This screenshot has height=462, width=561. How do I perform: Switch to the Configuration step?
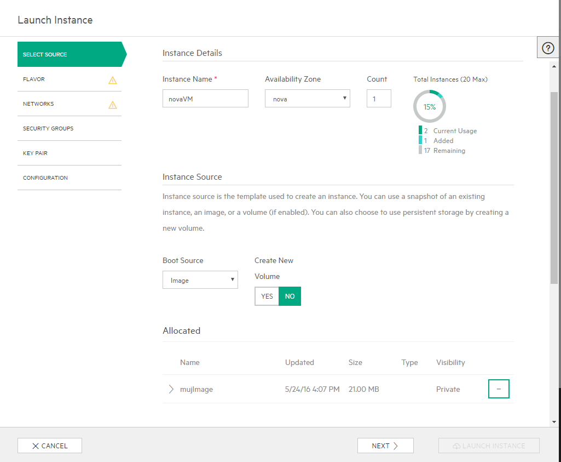[x=70, y=178]
